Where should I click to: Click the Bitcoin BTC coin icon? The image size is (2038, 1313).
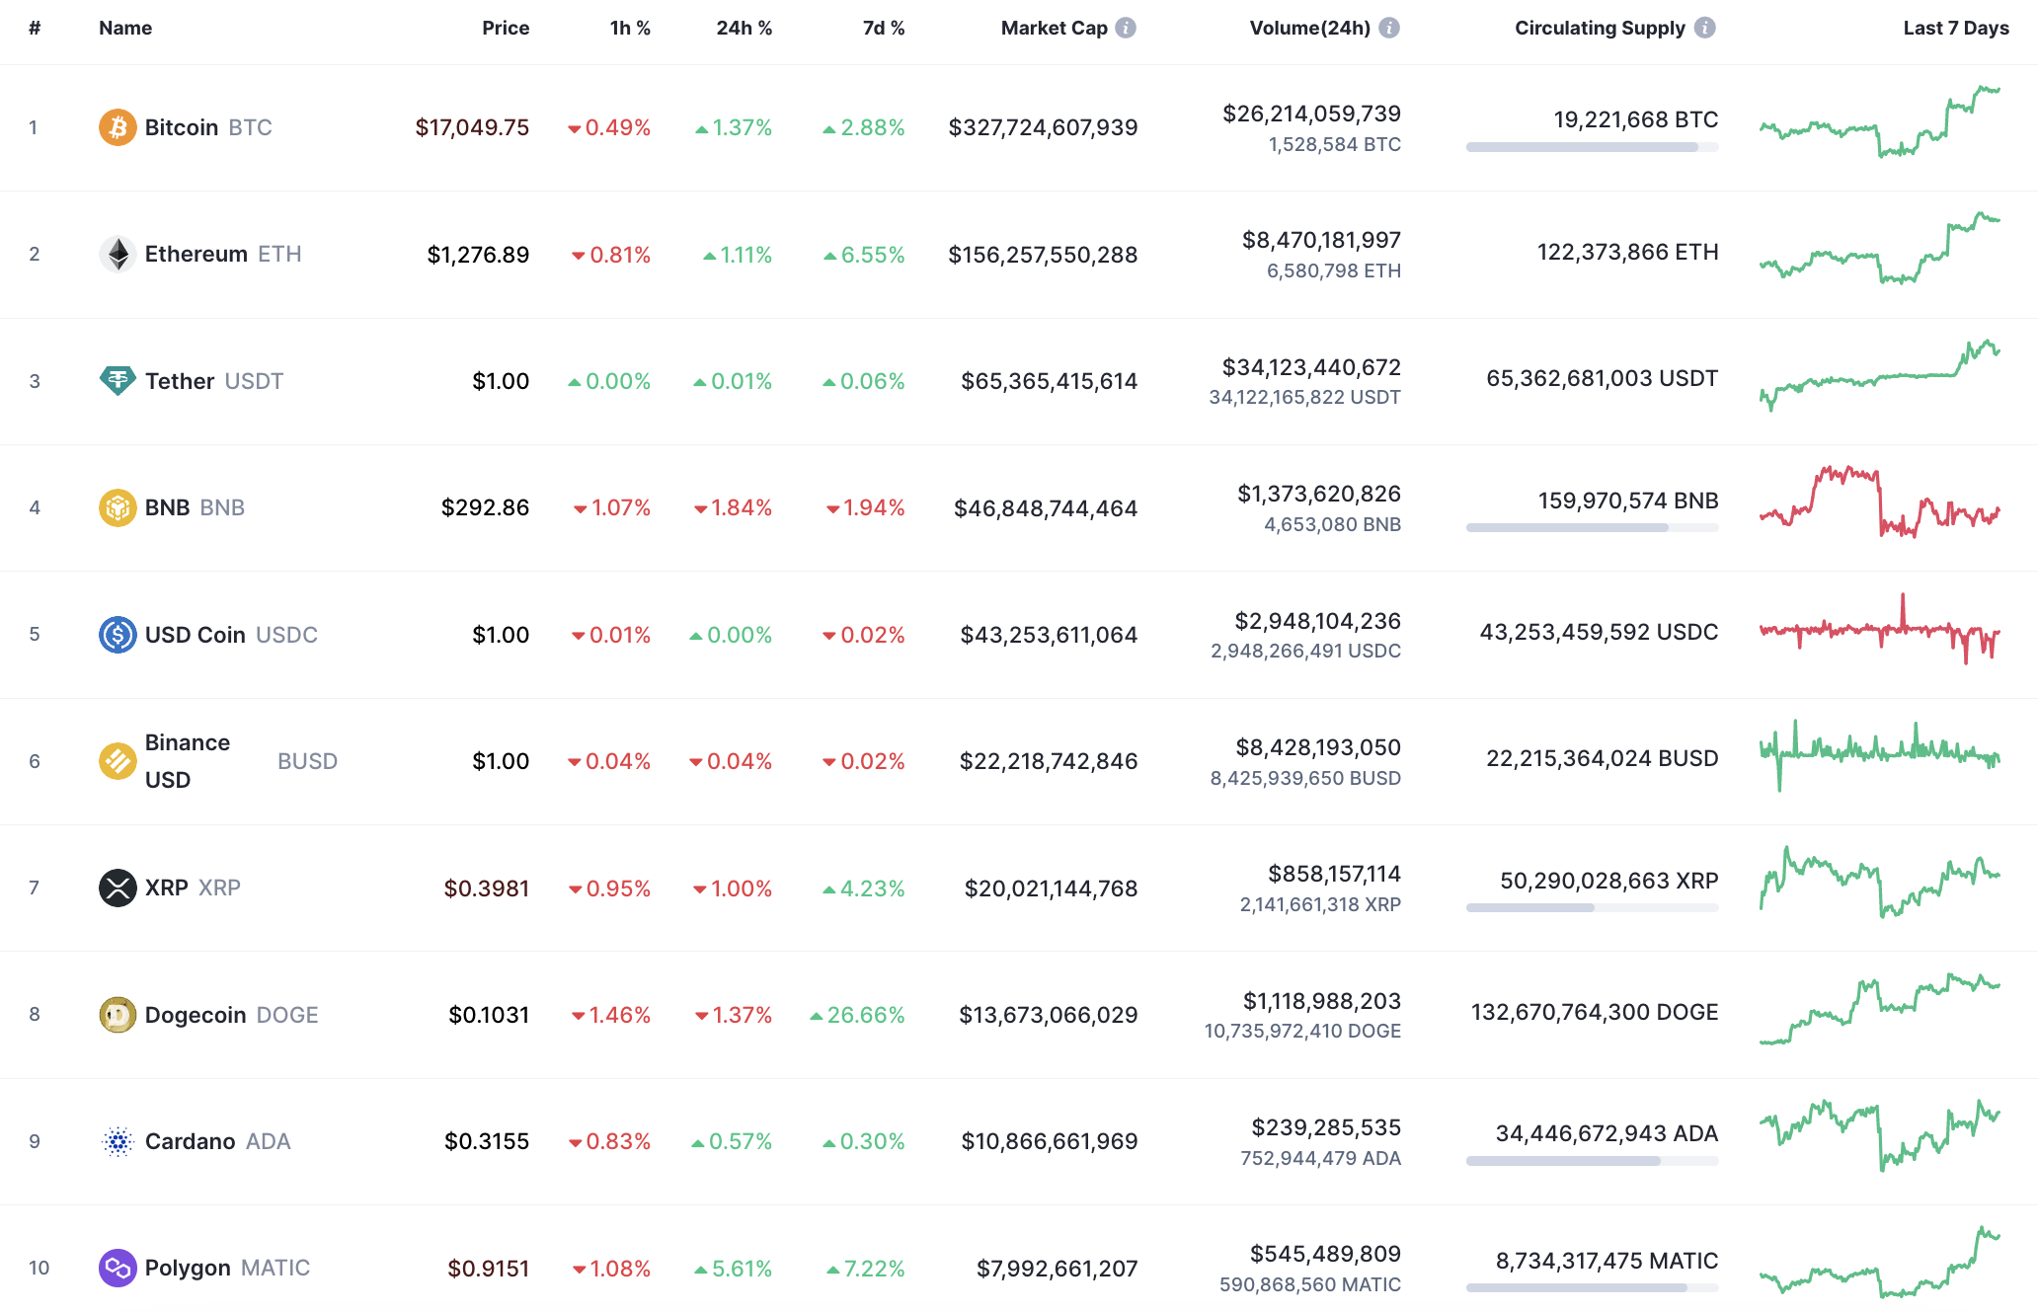pos(118,126)
